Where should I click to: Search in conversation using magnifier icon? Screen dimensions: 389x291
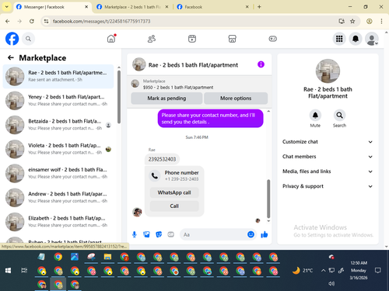(x=339, y=116)
